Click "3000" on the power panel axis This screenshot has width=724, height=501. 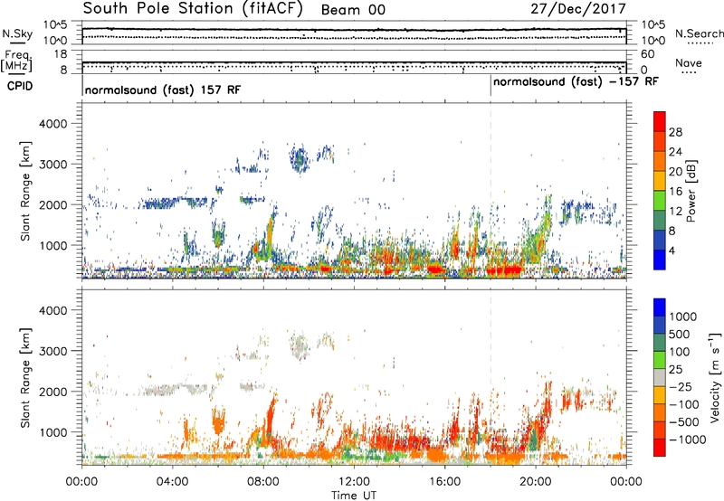[x=52, y=165]
